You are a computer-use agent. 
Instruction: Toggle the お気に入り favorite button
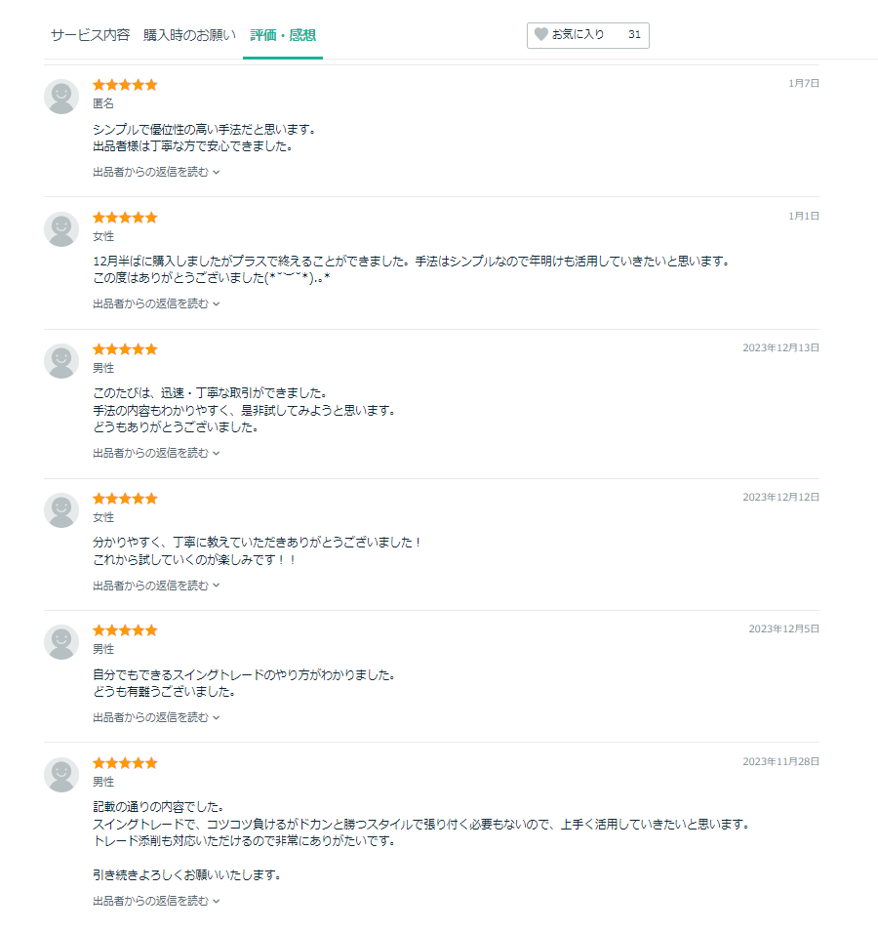point(587,35)
